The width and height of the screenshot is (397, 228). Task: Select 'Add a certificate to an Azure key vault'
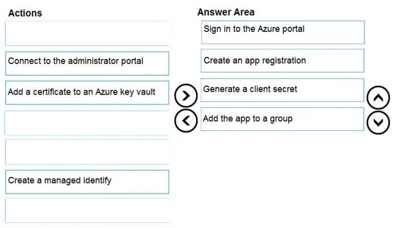[87, 92]
